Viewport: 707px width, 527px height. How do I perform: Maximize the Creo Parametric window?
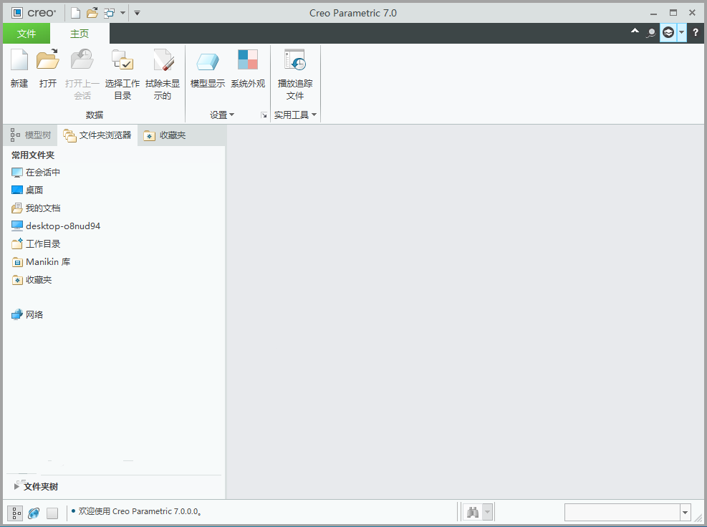tap(673, 13)
